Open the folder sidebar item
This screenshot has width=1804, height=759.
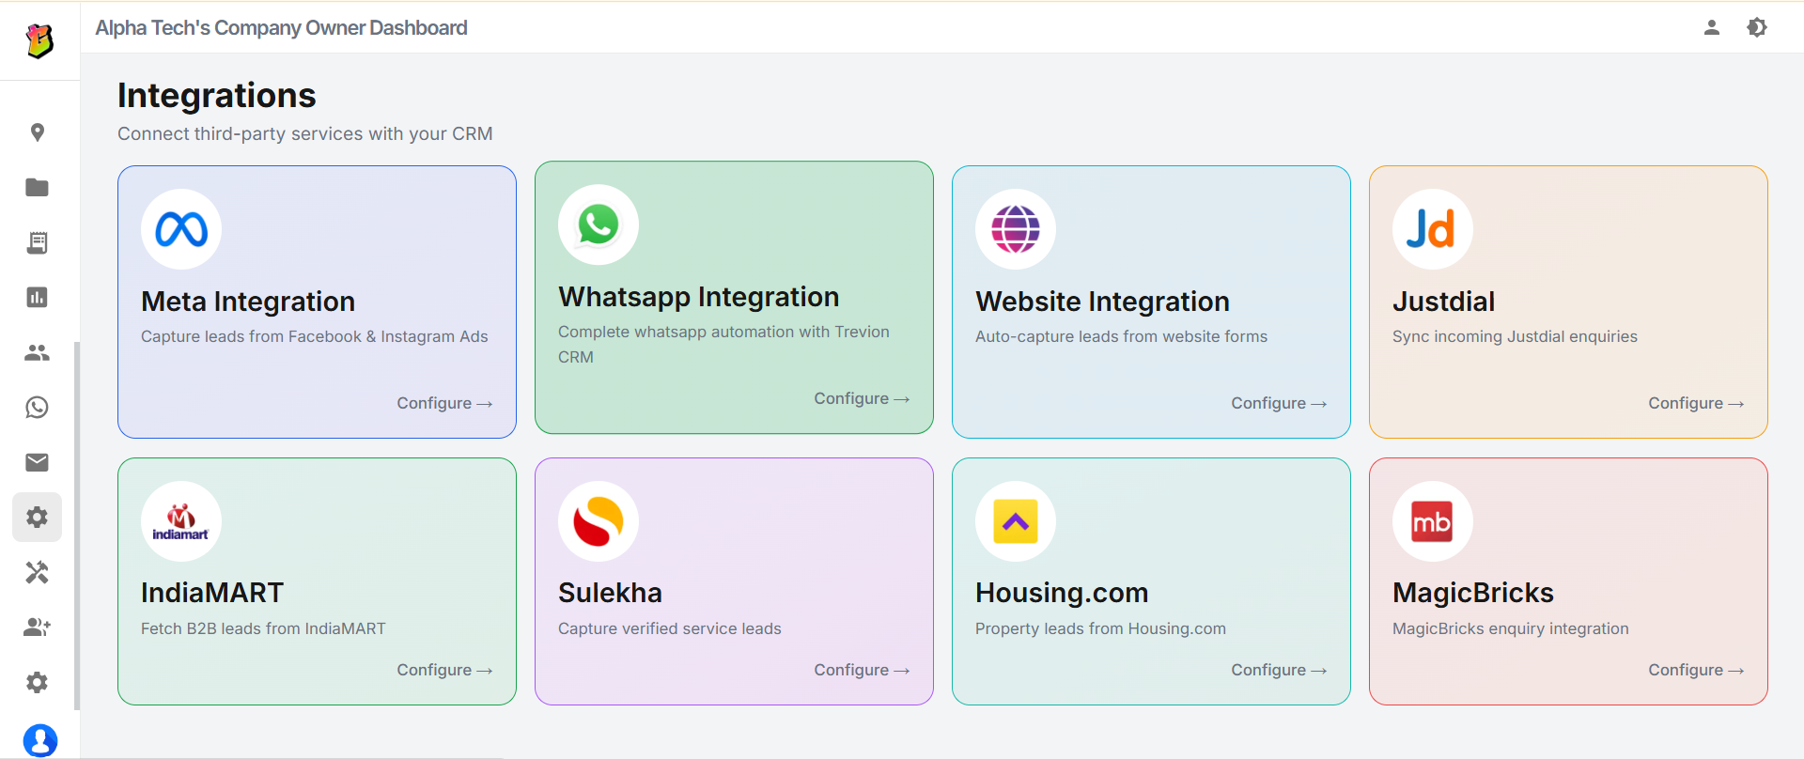(x=38, y=188)
